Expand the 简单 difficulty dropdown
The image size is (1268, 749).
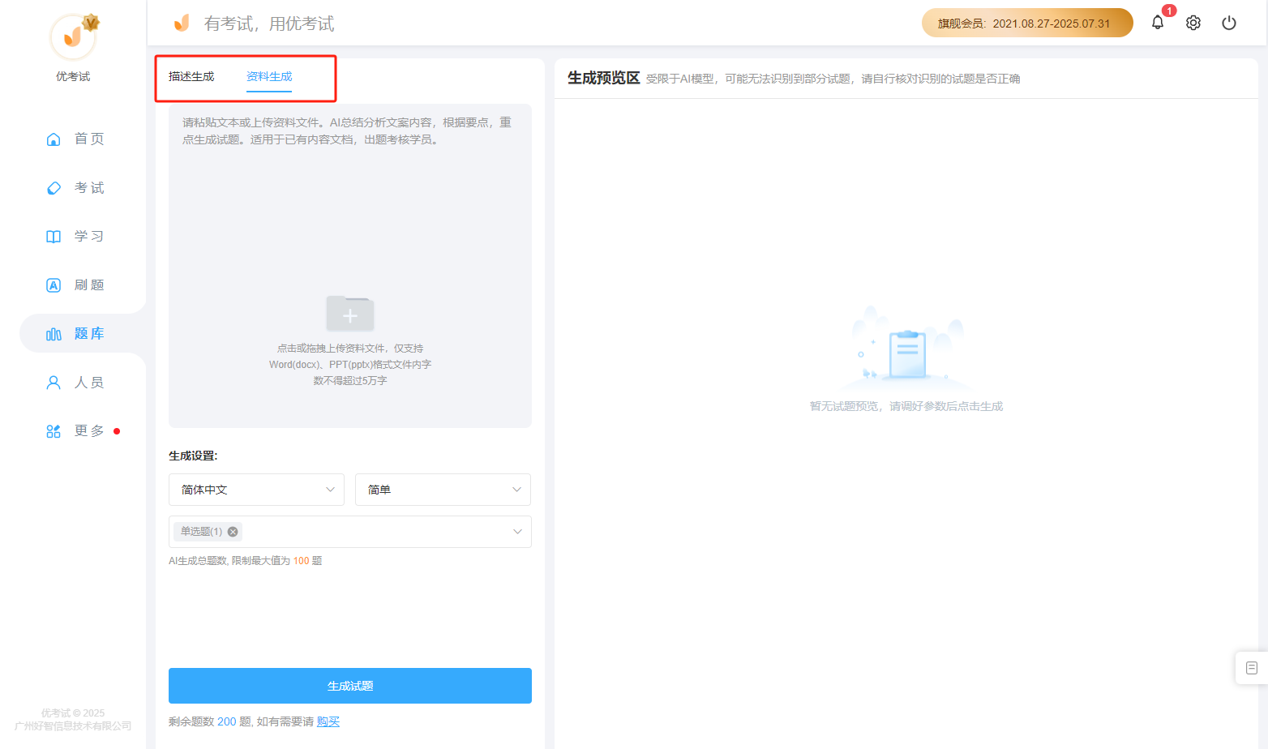pyautogui.click(x=443, y=490)
